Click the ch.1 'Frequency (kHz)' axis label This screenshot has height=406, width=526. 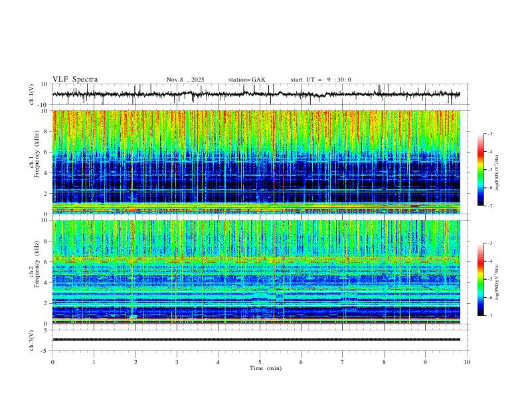pos(37,155)
